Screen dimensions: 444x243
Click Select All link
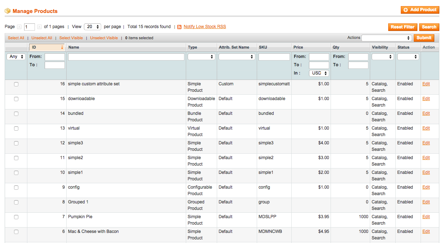(x=16, y=38)
